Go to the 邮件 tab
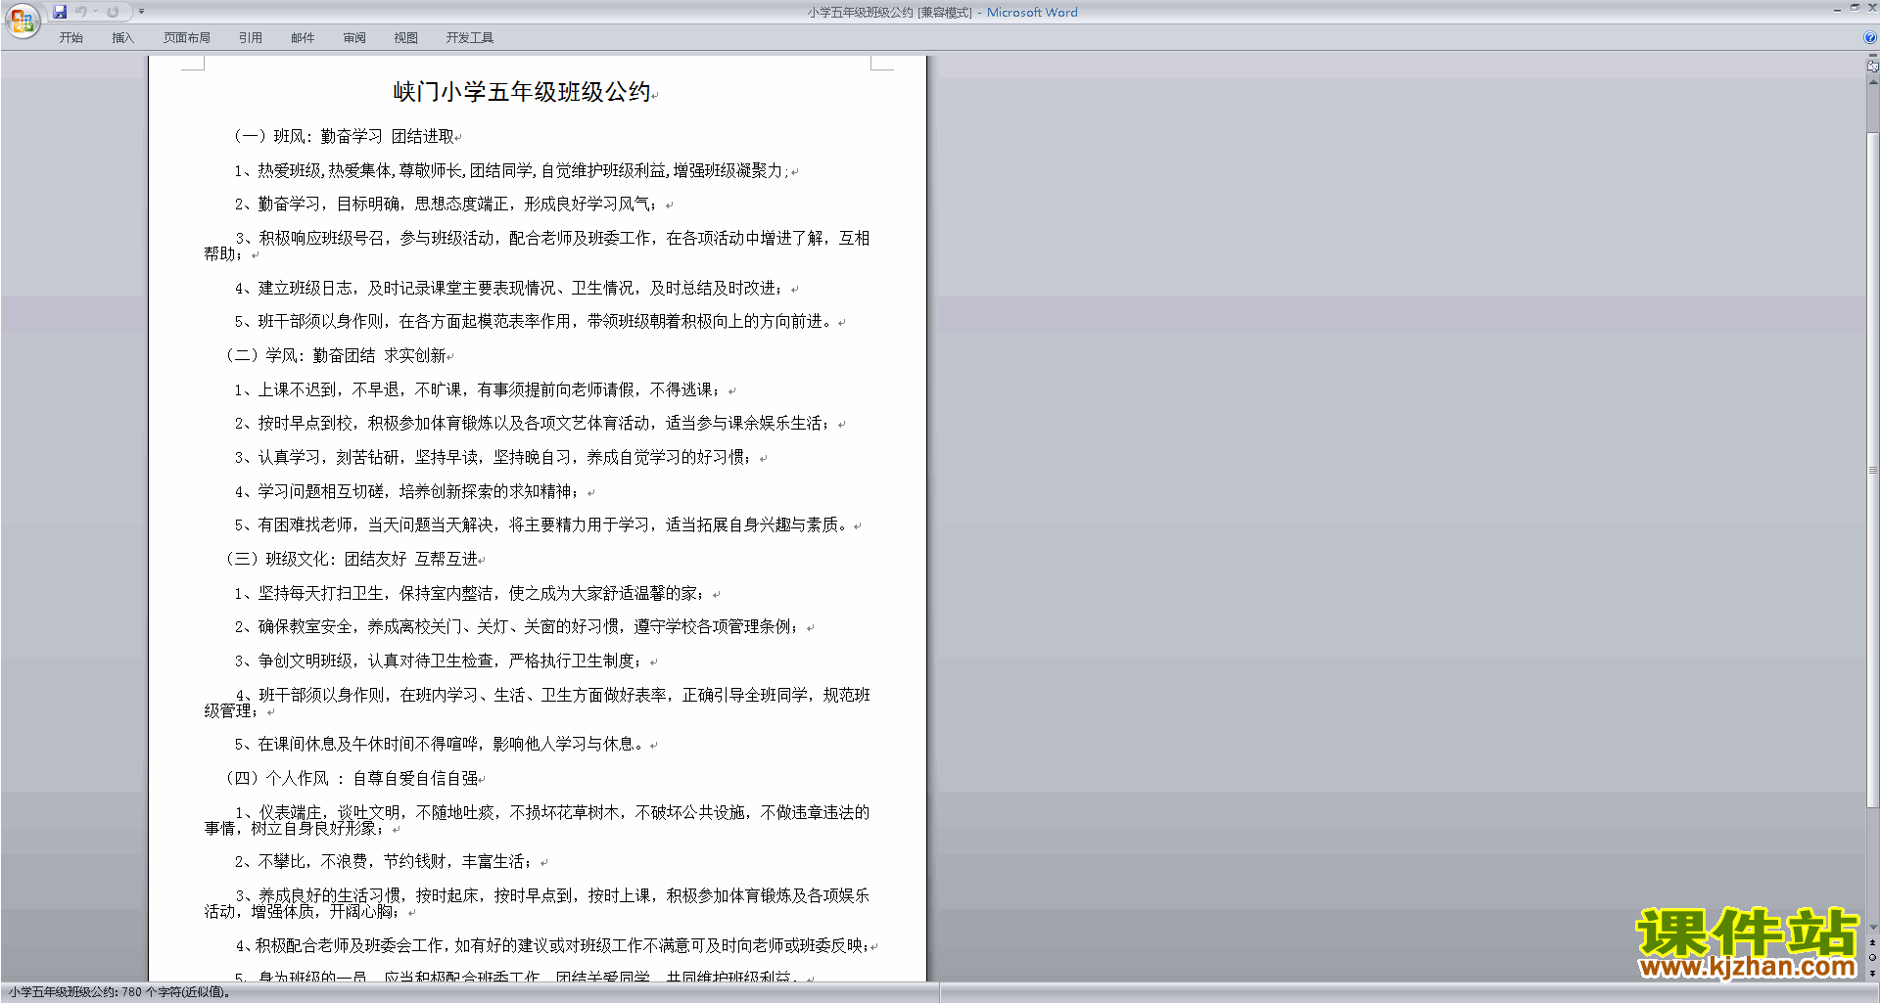Viewport: 1880px width, 1003px height. point(303,38)
